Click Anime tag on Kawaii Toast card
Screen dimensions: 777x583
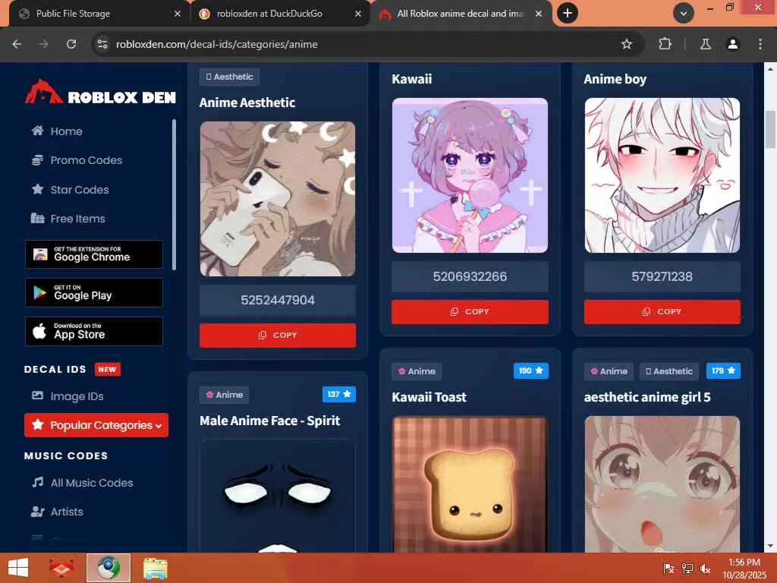point(417,371)
